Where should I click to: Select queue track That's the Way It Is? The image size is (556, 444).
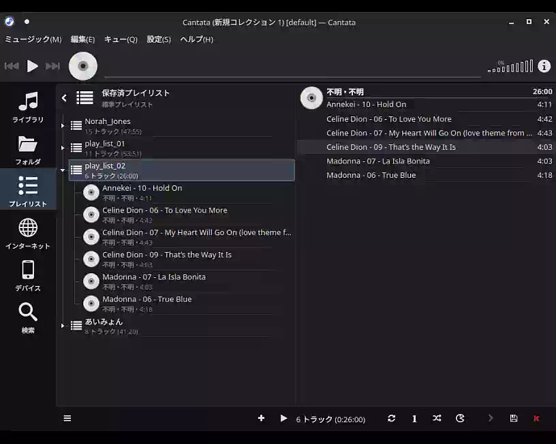(425, 147)
